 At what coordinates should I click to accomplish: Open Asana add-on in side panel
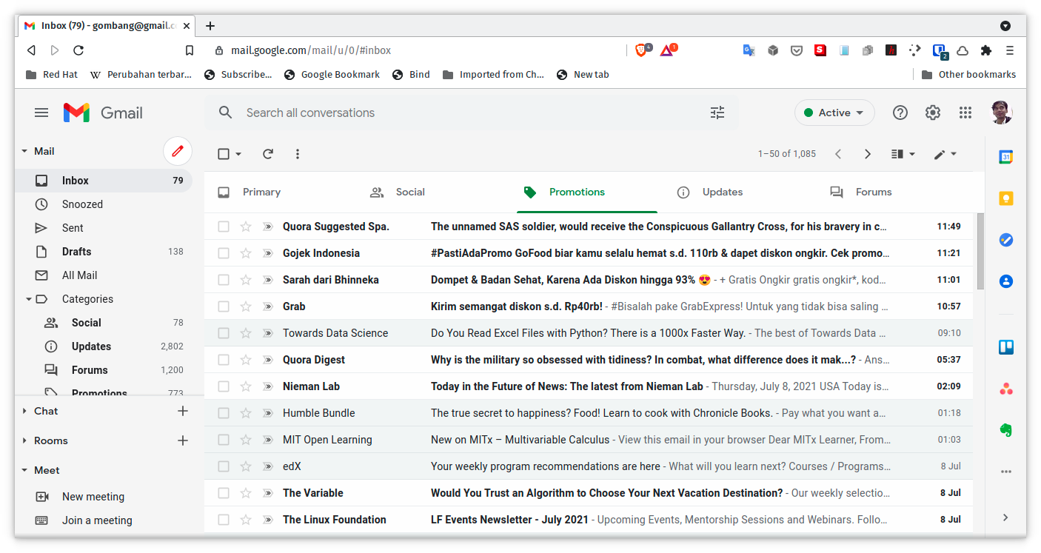(1005, 389)
